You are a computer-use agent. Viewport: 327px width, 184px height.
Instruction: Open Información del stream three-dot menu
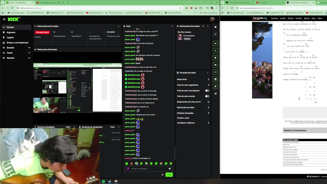pyautogui.click(x=208, y=26)
